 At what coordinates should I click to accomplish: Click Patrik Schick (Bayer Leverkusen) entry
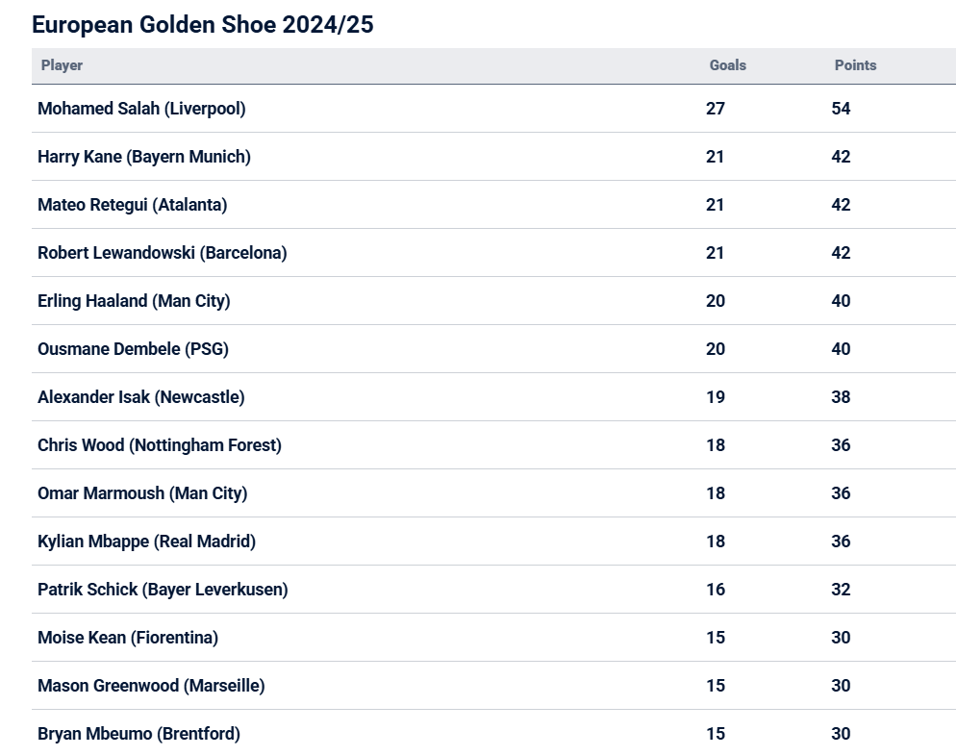point(163,590)
